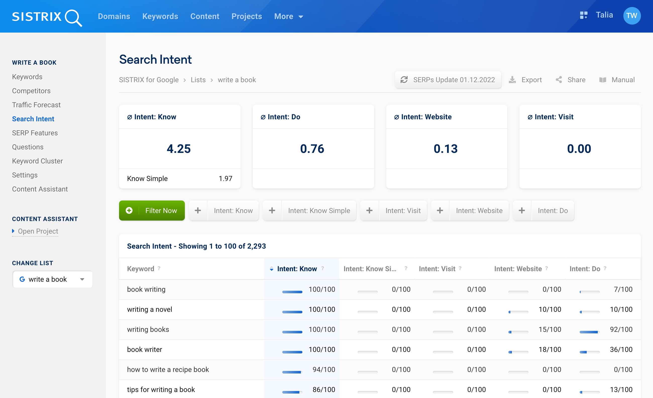Open the Keywords top menu
653x398 pixels.
160,16
